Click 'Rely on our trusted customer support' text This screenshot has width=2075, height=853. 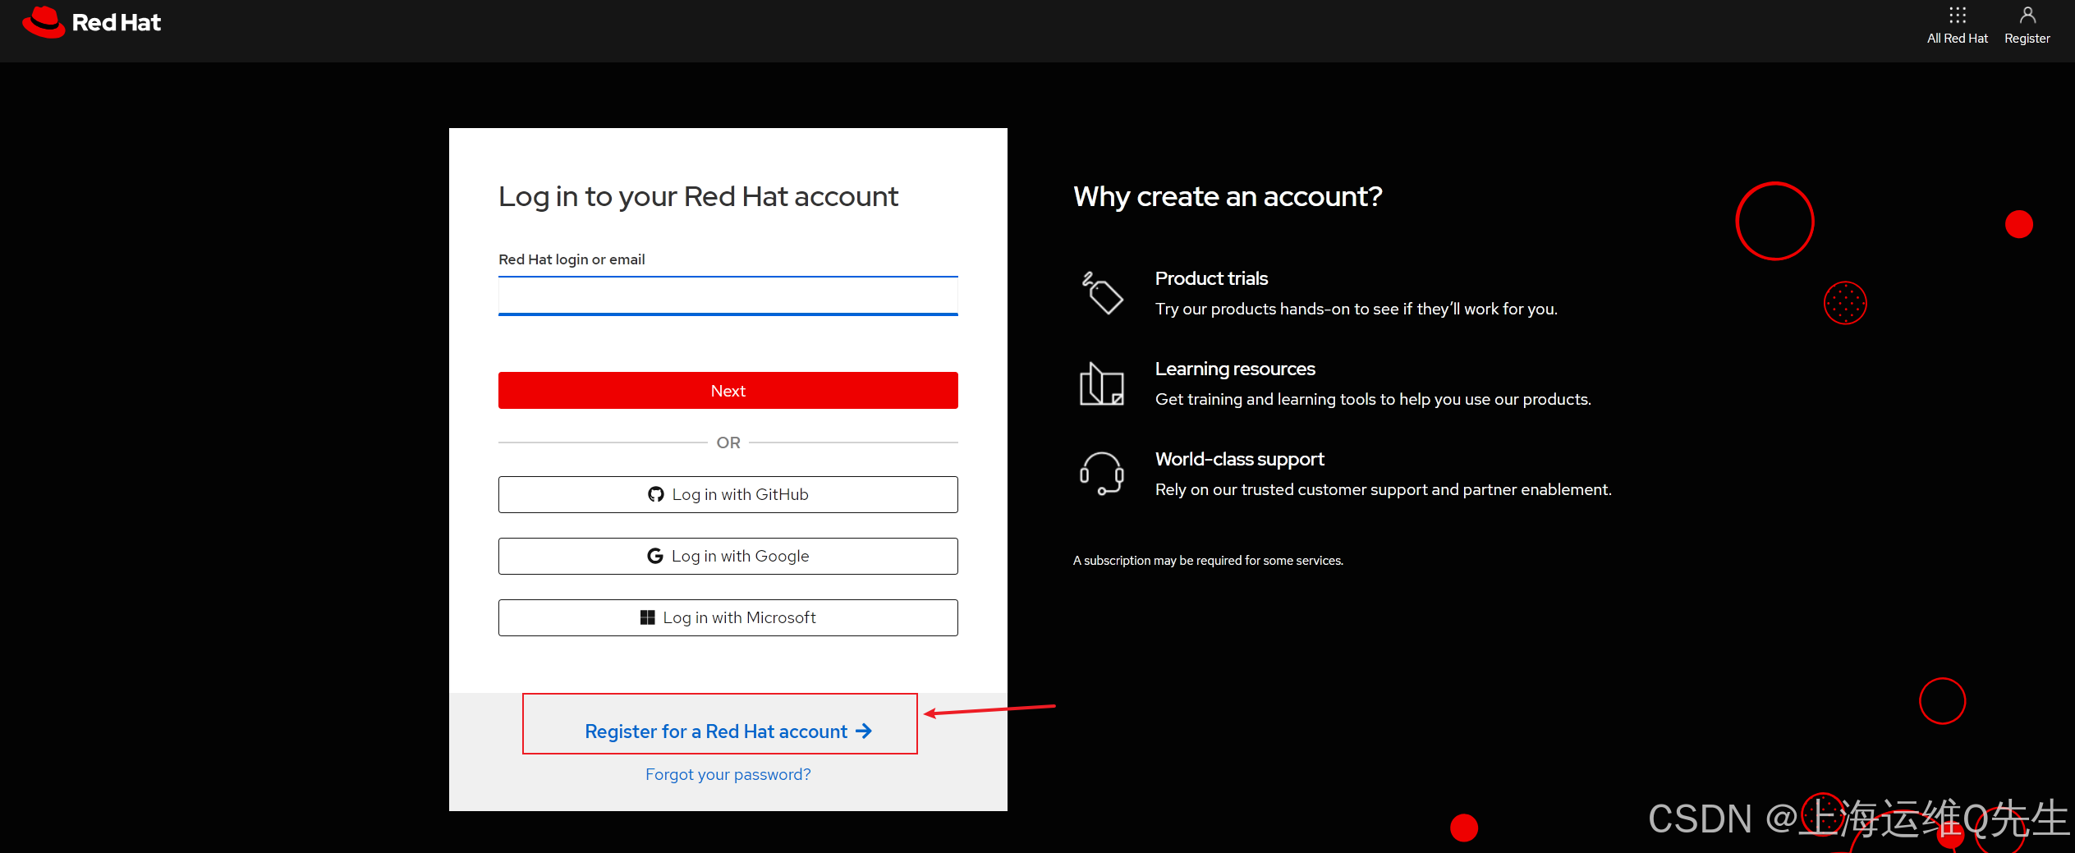click(1383, 489)
